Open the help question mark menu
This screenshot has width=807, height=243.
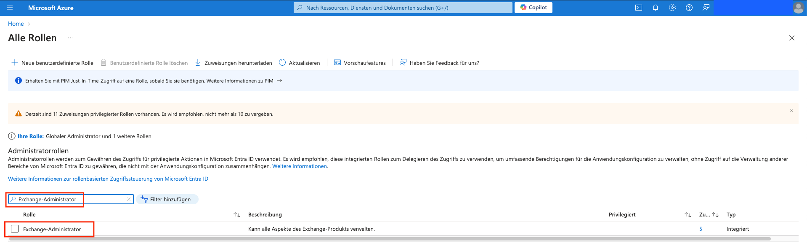click(689, 8)
